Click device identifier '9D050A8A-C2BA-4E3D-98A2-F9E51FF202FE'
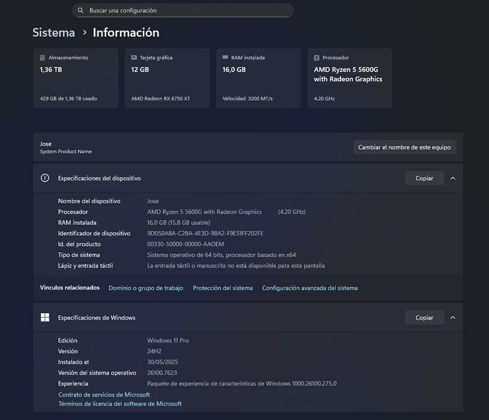The height and width of the screenshot is (420, 489). coord(205,233)
